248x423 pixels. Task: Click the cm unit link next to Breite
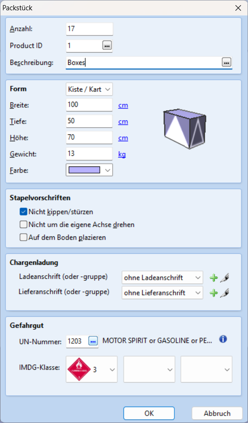(123, 105)
